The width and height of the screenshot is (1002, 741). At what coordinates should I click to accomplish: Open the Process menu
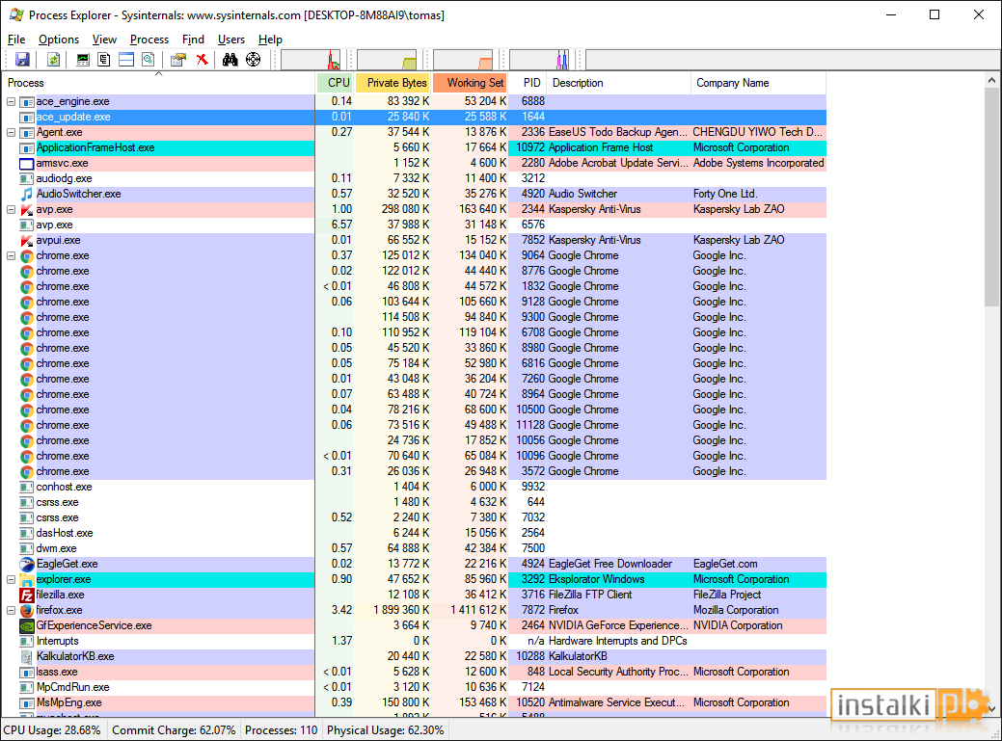(x=149, y=40)
